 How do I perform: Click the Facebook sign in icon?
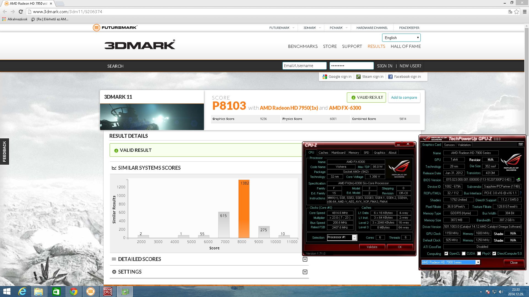click(390, 77)
